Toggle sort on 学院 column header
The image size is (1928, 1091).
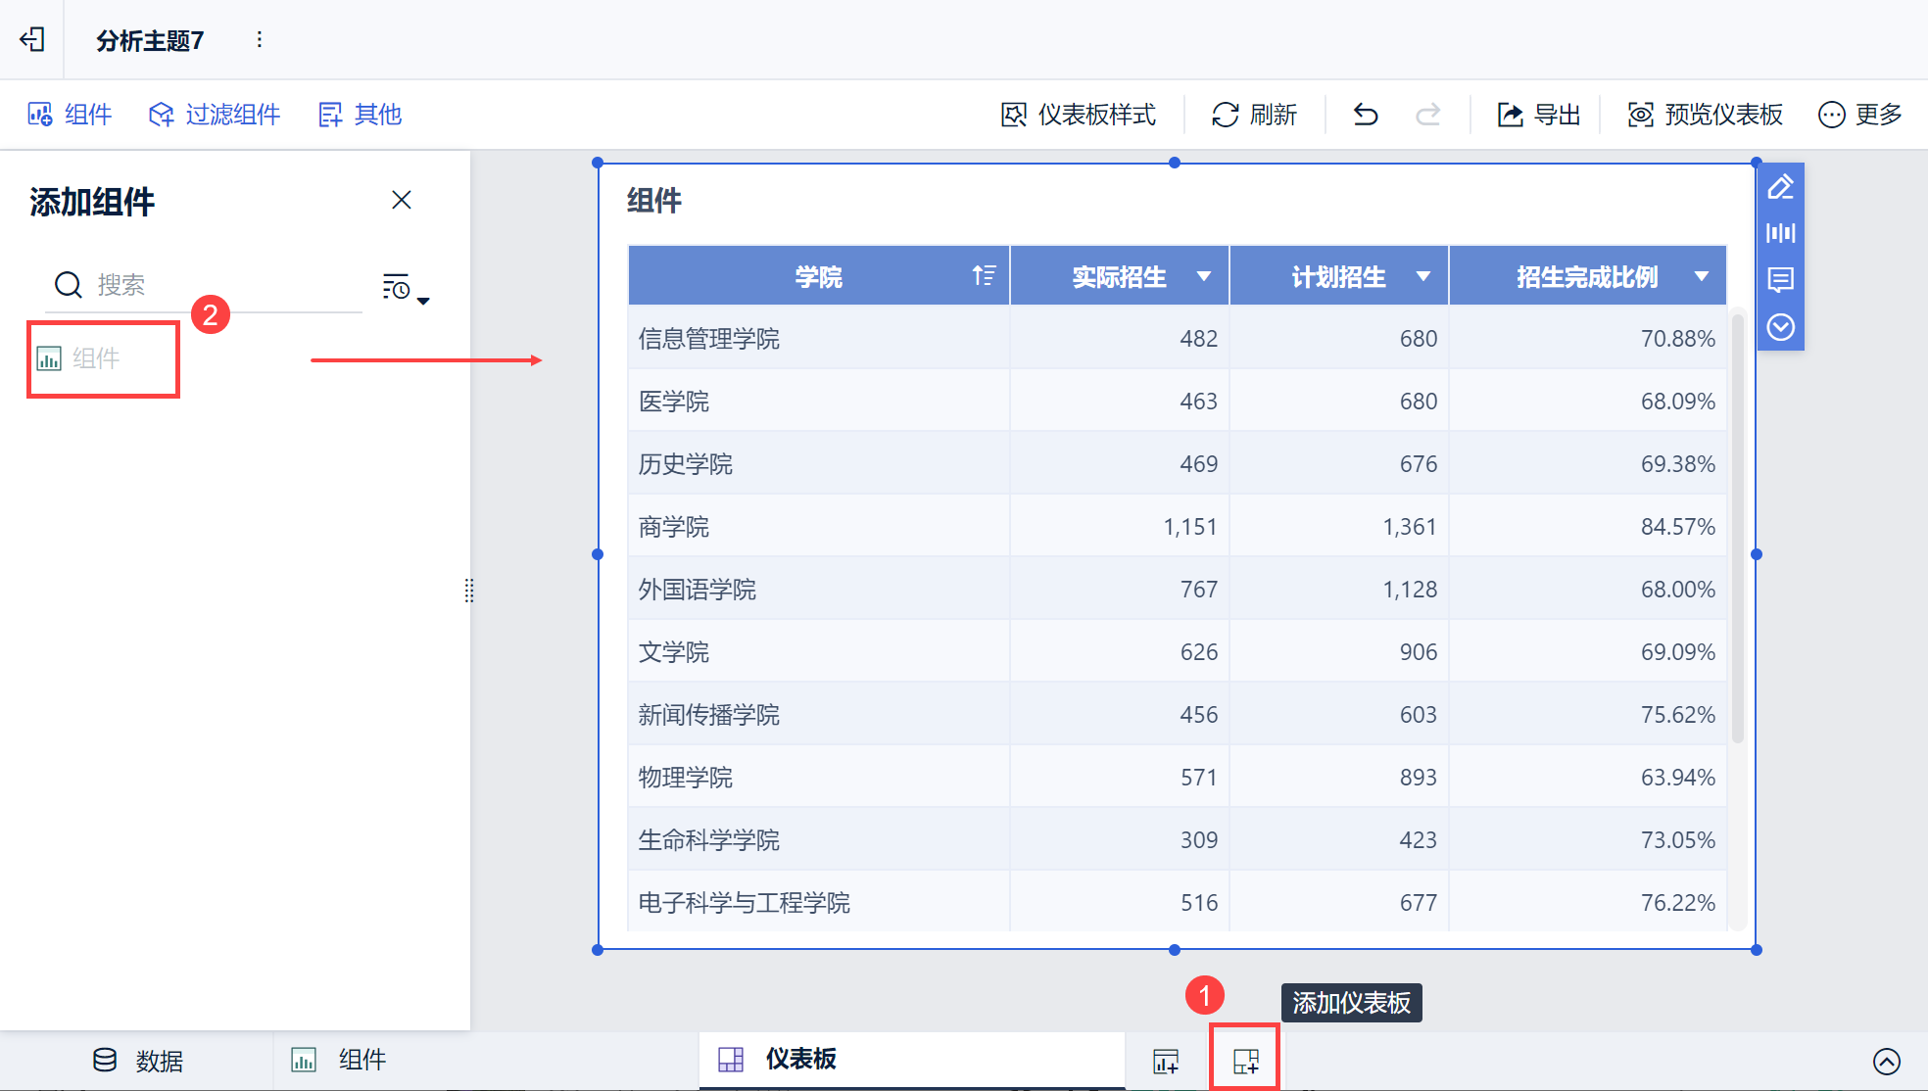pyautogui.click(x=984, y=276)
